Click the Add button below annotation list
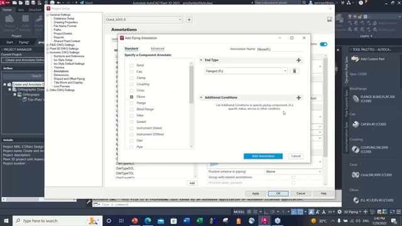Screen dimensions: 402x226 [192, 183]
